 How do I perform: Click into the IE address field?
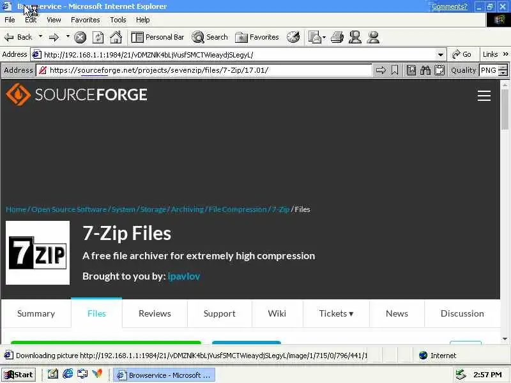coord(240,55)
